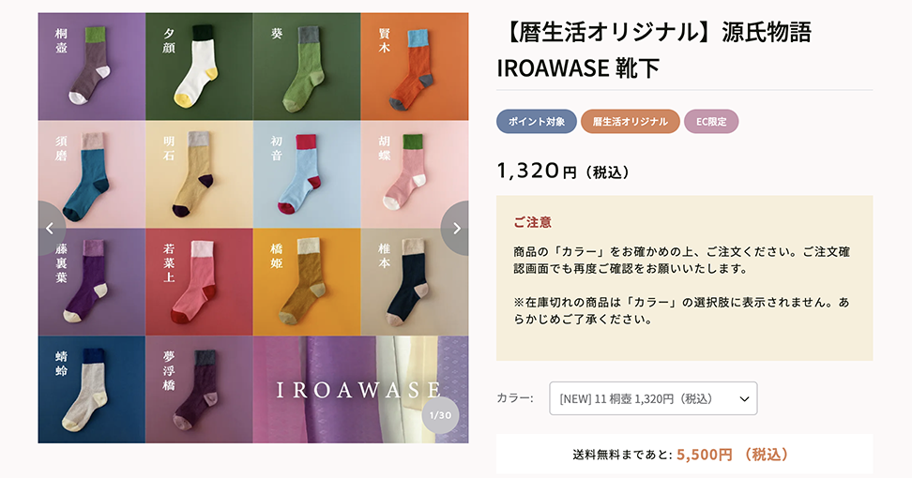Click the 1/30 image counter badge

tap(440, 415)
